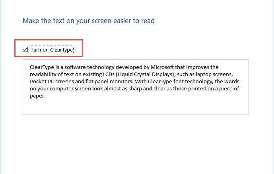The image size is (274, 174).
Task: Click the word 'Microsoft' in the description
Action: 162,67
